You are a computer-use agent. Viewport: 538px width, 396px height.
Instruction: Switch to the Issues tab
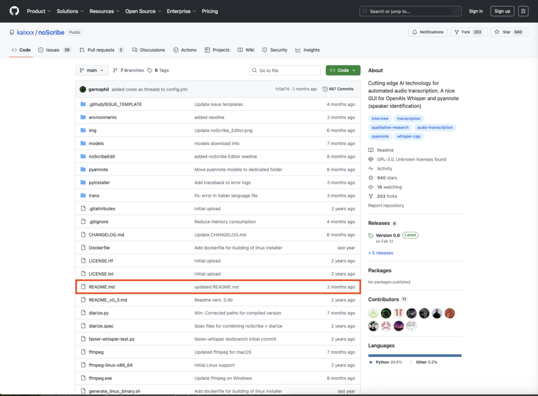point(54,50)
